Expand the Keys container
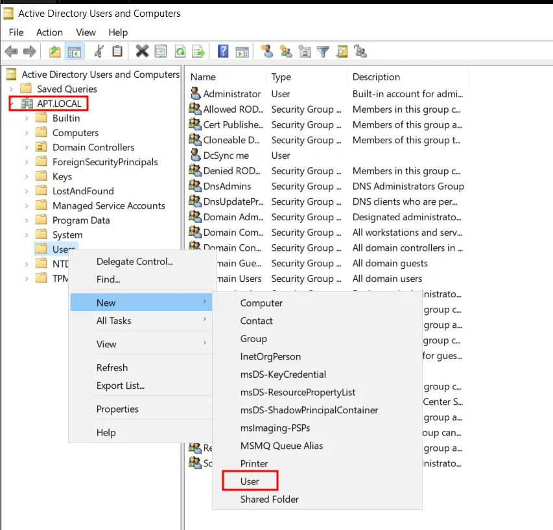This screenshot has height=530, width=553. (x=27, y=176)
